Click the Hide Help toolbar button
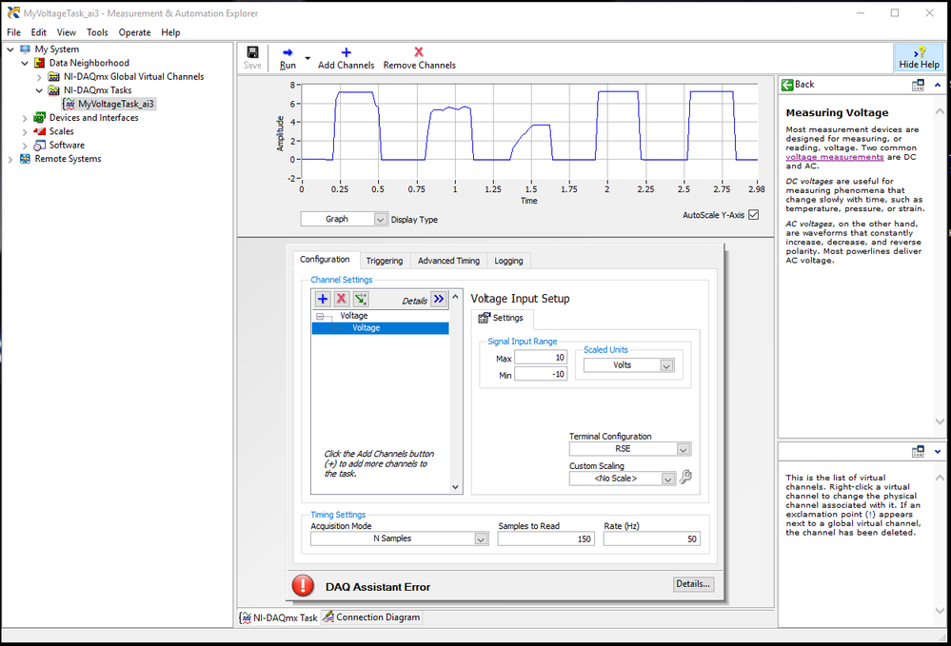This screenshot has width=951, height=646. 919,58
